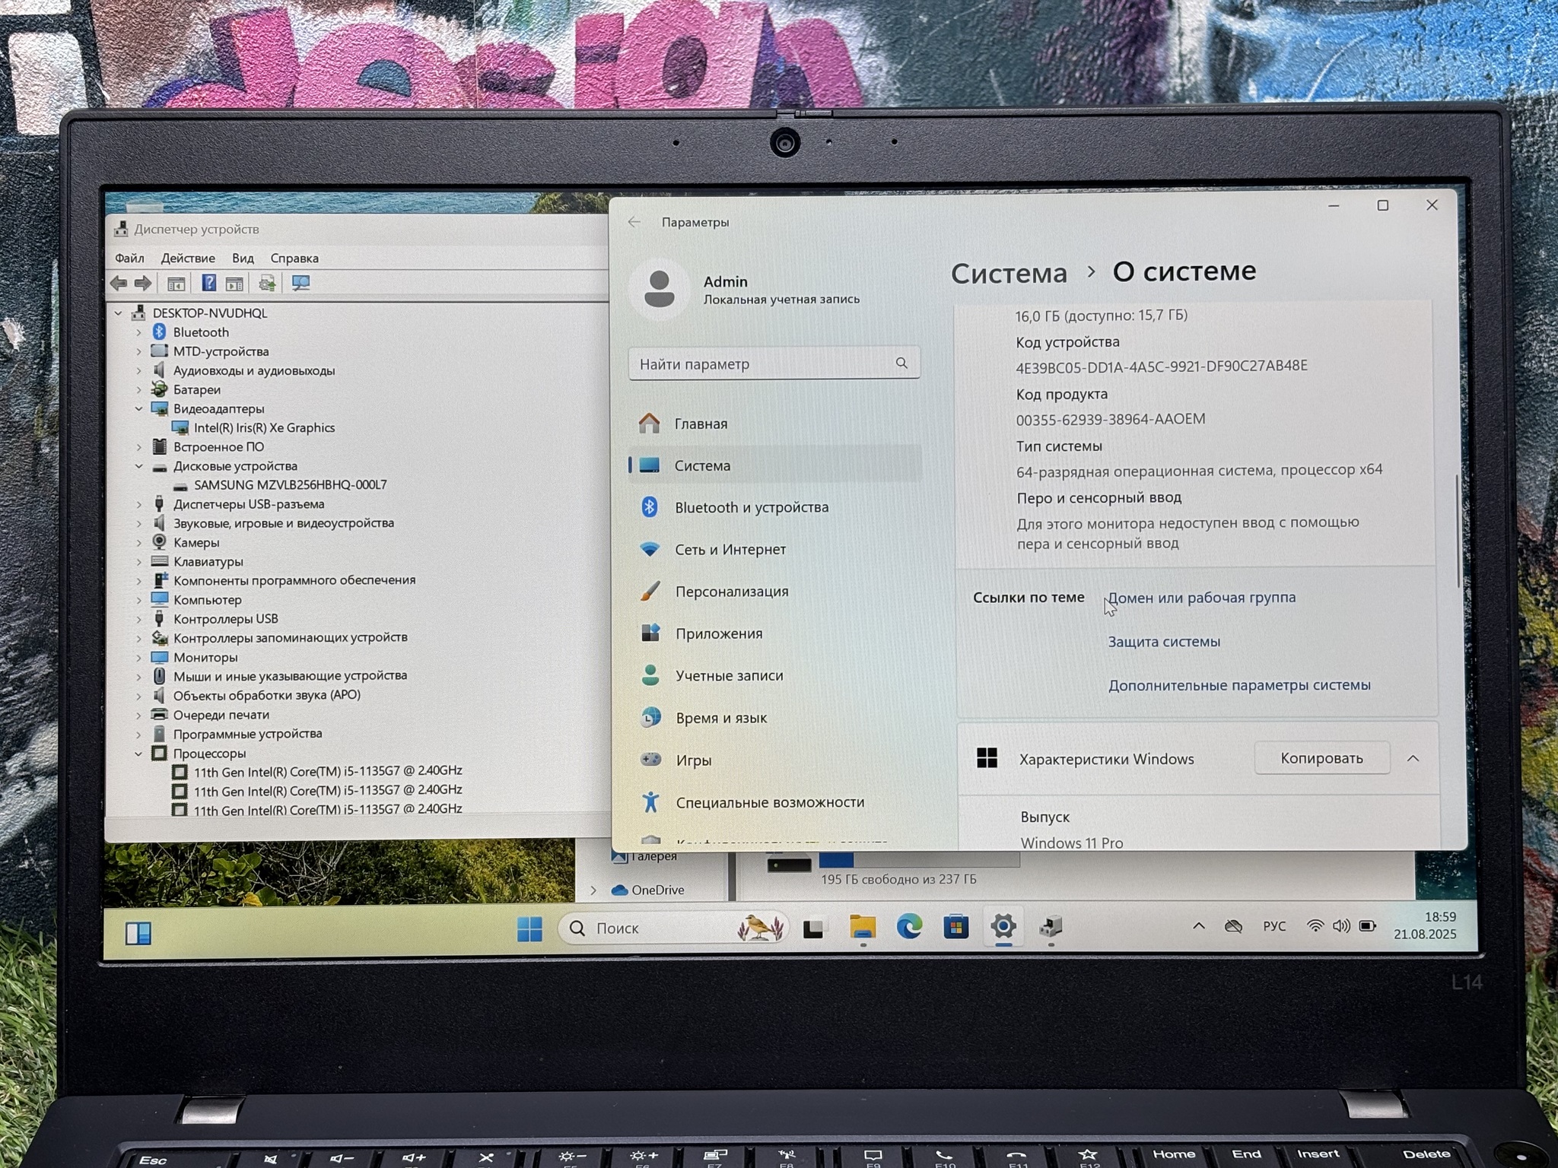Open Защита системы link

point(1163,642)
